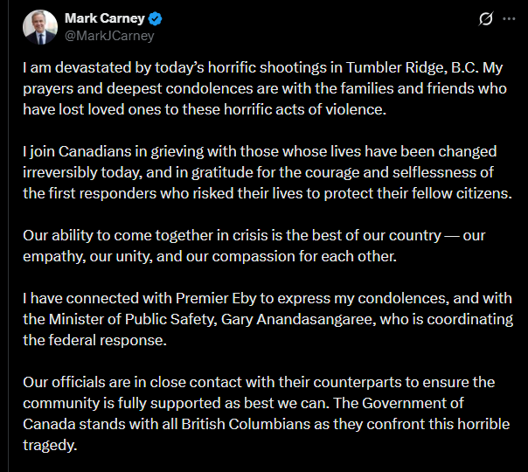Open the three-dot more options menu

(507, 19)
